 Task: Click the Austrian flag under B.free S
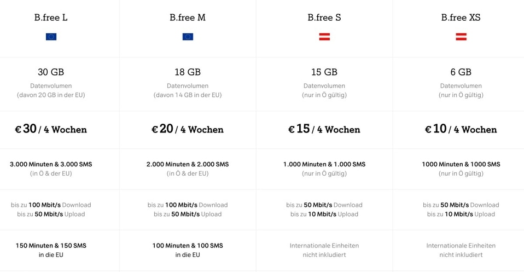pos(324,37)
